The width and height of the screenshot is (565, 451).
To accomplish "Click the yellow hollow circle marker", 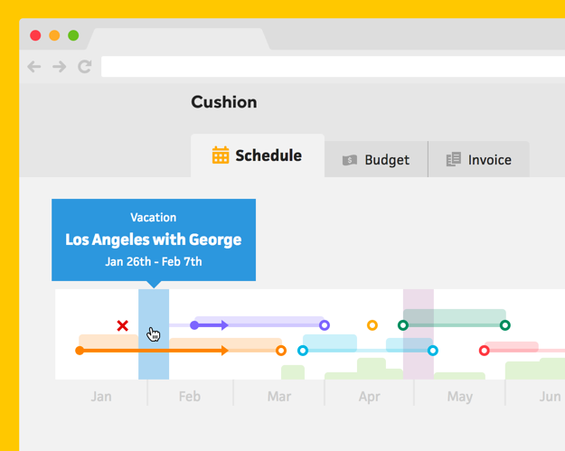I will [372, 325].
